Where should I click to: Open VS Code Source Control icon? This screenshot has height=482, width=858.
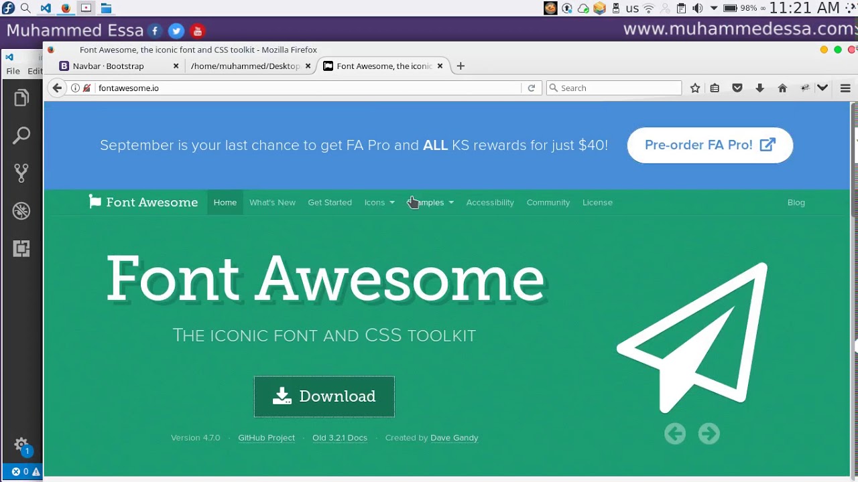[x=21, y=173]
